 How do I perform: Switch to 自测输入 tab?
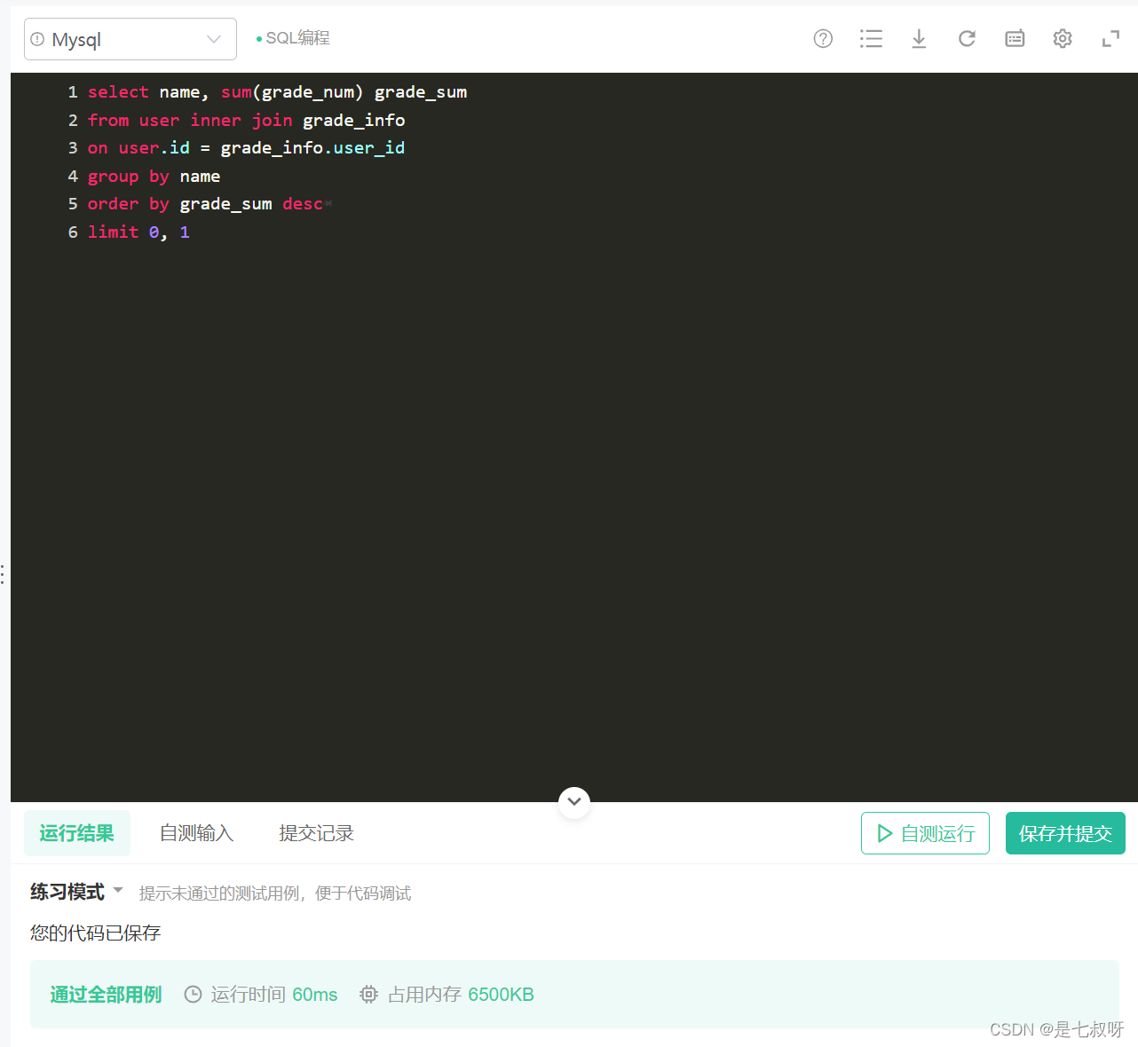pos(196,833)
